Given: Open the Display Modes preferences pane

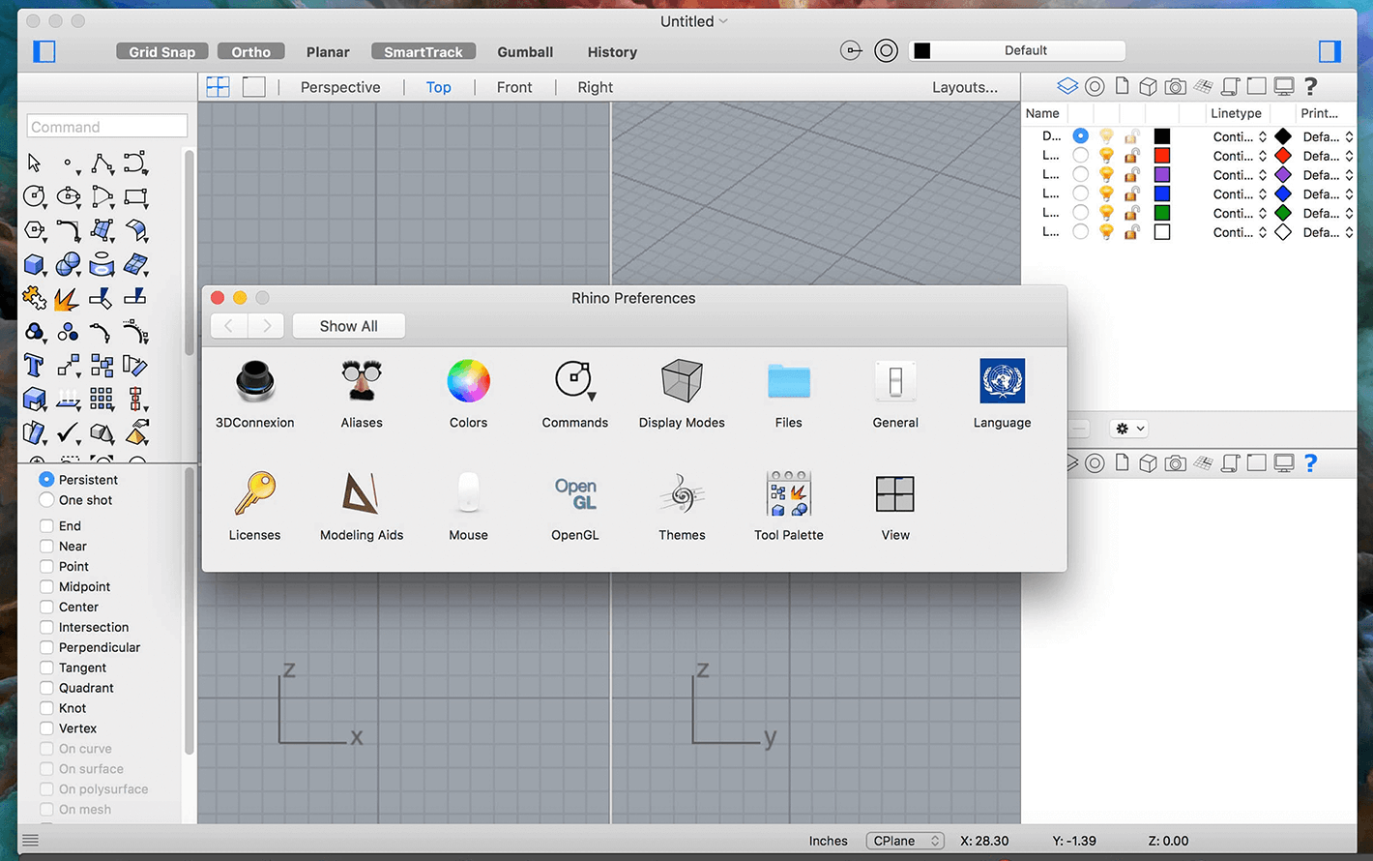Looking at the screenshot, I should (x=682, y=394).
